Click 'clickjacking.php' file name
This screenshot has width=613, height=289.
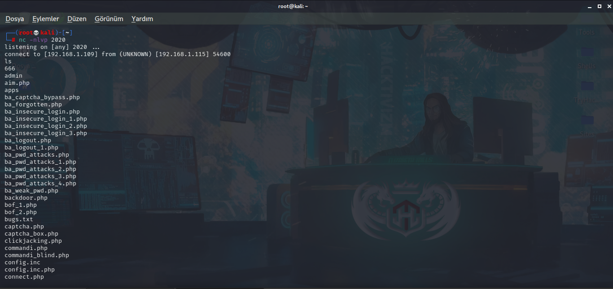pyautogui.click(x=33, y=241)
